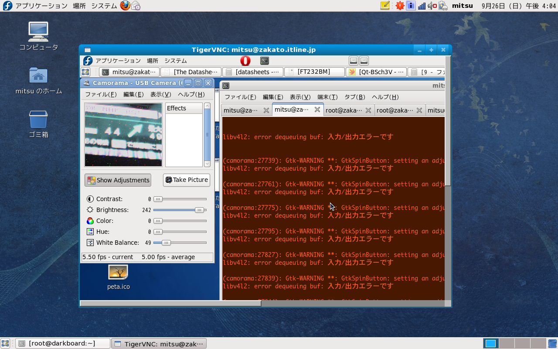Toggle the Show Adjustments button
The image size is (558, 349).
pyautogui.click(x=118, y=180)
